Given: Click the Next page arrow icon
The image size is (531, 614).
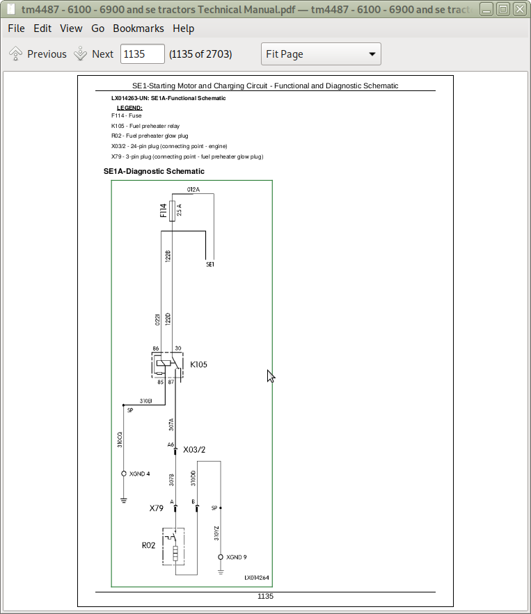Looking at the screenshot, I should [80, 54].
